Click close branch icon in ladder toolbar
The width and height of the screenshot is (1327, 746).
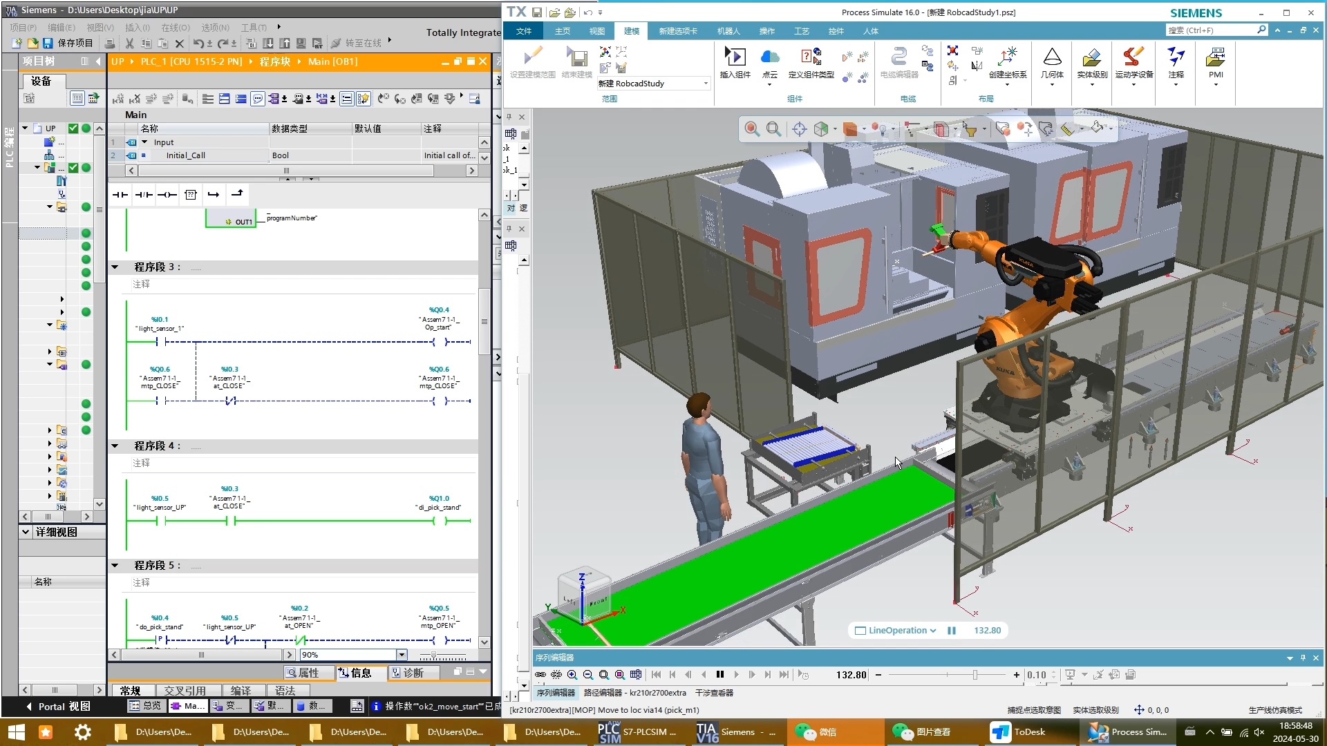click(237, 194)
